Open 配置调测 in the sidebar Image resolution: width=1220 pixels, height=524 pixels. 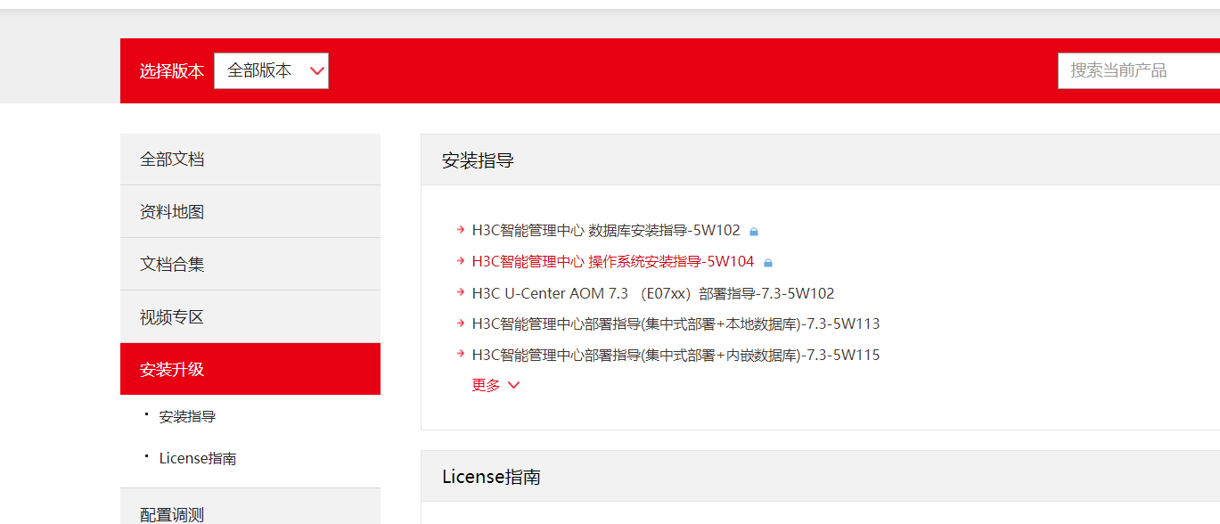250,508
